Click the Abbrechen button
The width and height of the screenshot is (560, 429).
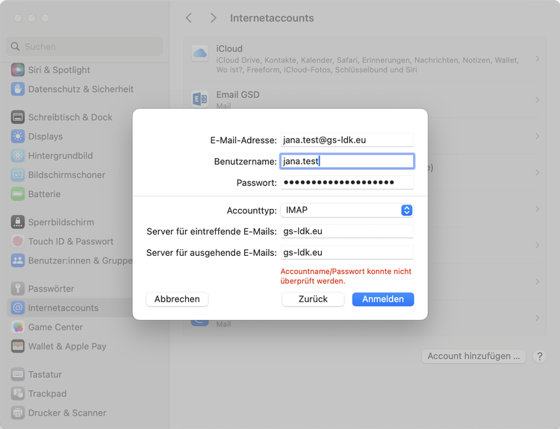coord(177,299)
